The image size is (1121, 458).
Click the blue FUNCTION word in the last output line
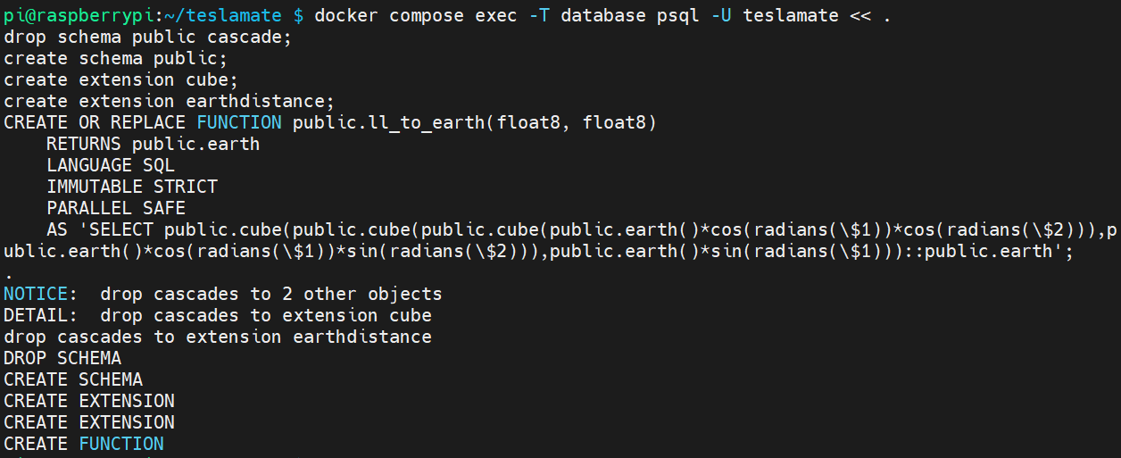[121, 444]
